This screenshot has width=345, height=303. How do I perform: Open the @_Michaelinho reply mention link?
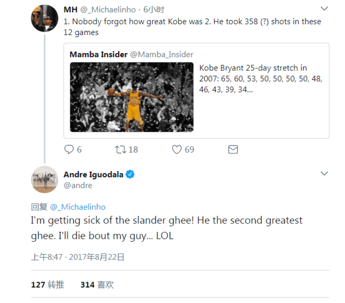coord(78,207)
